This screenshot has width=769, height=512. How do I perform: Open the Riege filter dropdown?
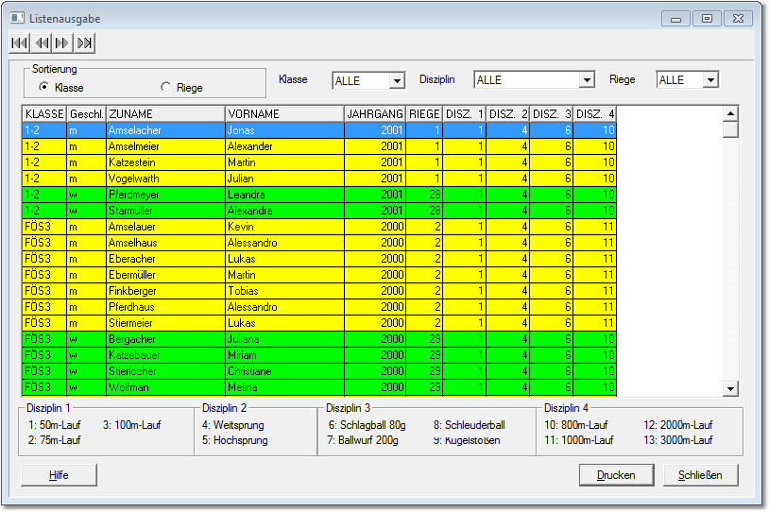point(710,81)
